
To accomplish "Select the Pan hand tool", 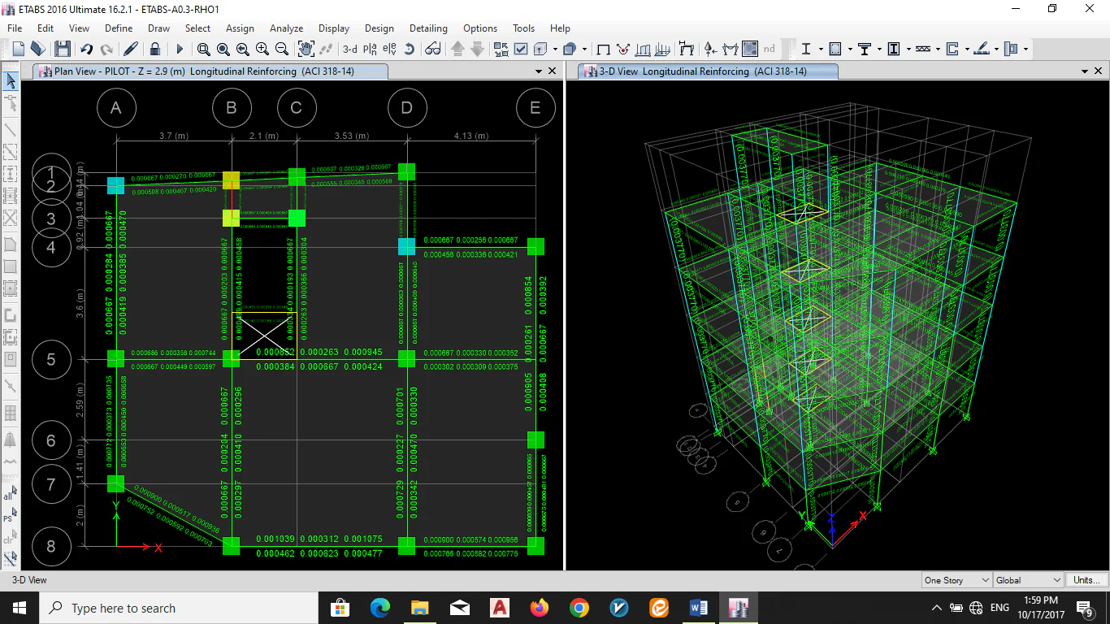I will [306, 49].
